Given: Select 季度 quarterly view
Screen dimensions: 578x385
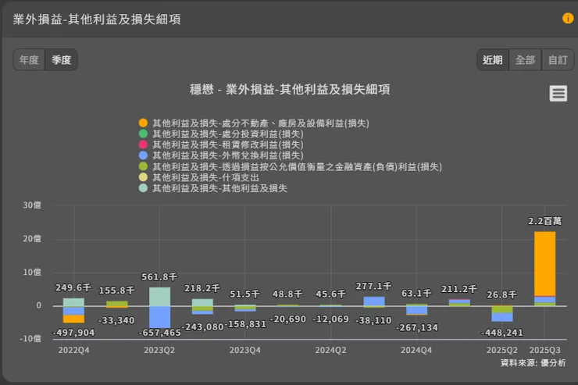Looking at the screenshot, I should tap(61, 59).
